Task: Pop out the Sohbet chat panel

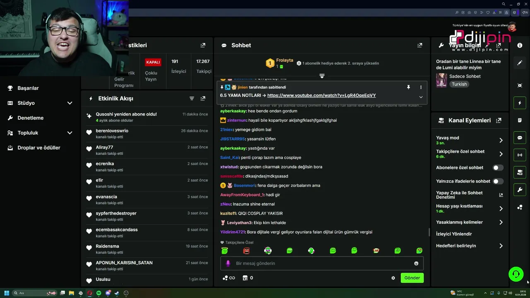Action: 419,46
